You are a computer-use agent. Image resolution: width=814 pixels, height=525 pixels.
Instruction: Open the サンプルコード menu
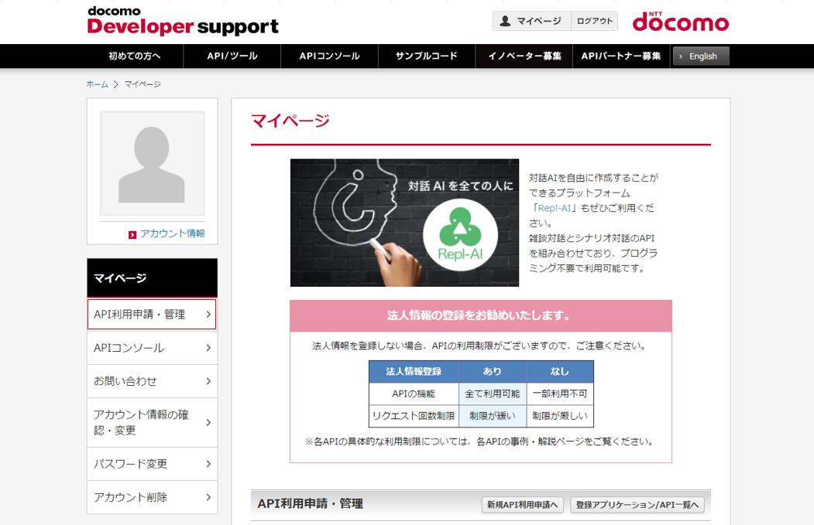[x=427, y=56]
